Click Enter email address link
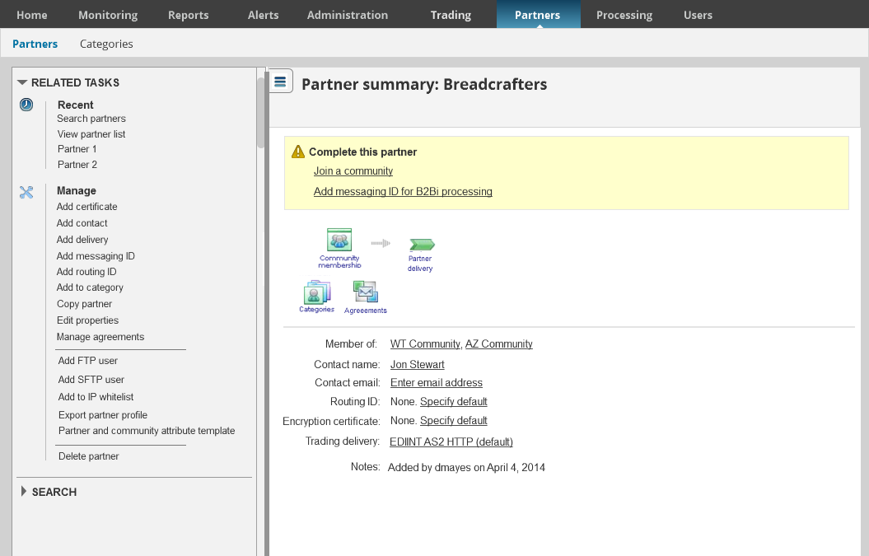This screenshot has height=556, width=869. click(437, 383)
